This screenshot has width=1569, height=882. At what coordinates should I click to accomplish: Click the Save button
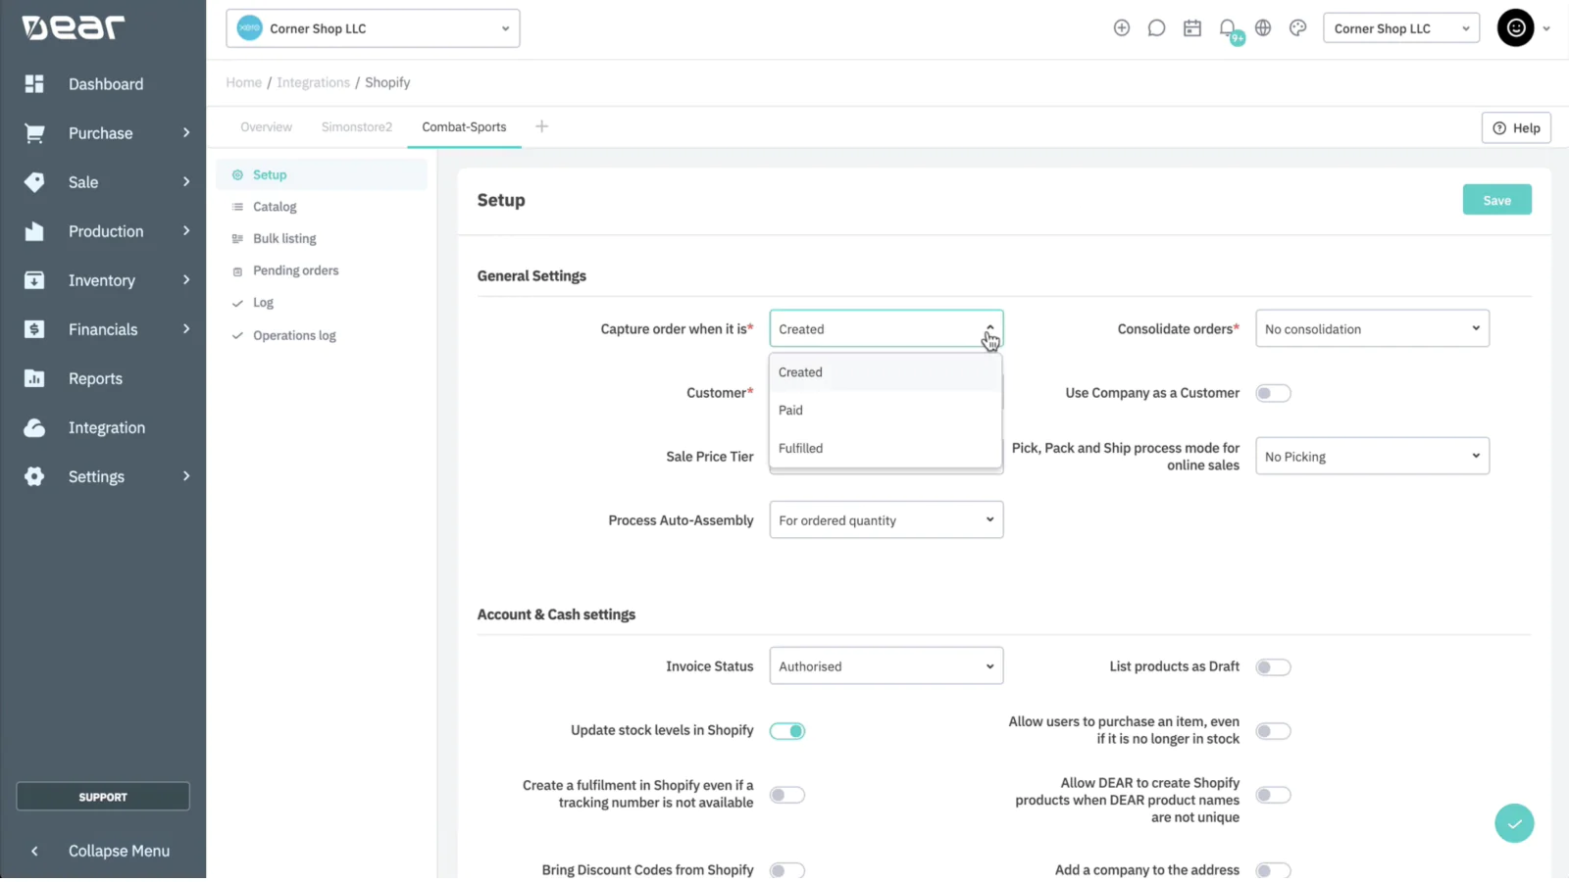(x=1496, y=200)
